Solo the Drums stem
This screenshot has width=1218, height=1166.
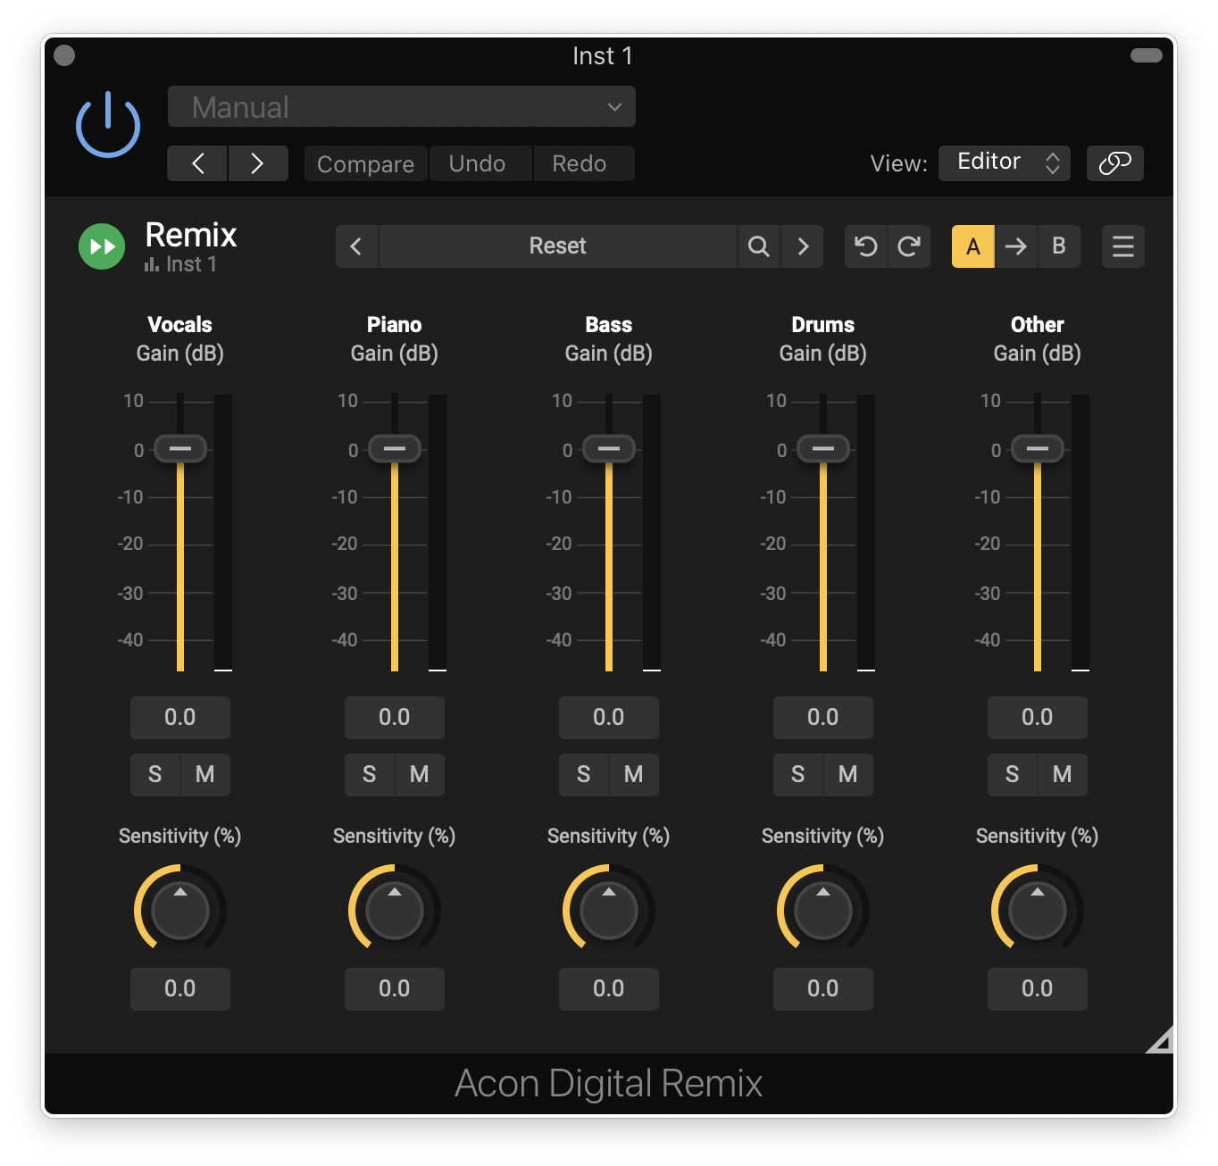tap(798, 774)
